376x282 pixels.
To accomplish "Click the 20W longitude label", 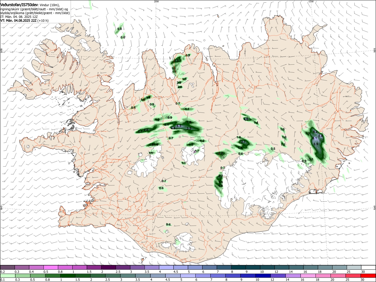I will click(x=156, y=1).
